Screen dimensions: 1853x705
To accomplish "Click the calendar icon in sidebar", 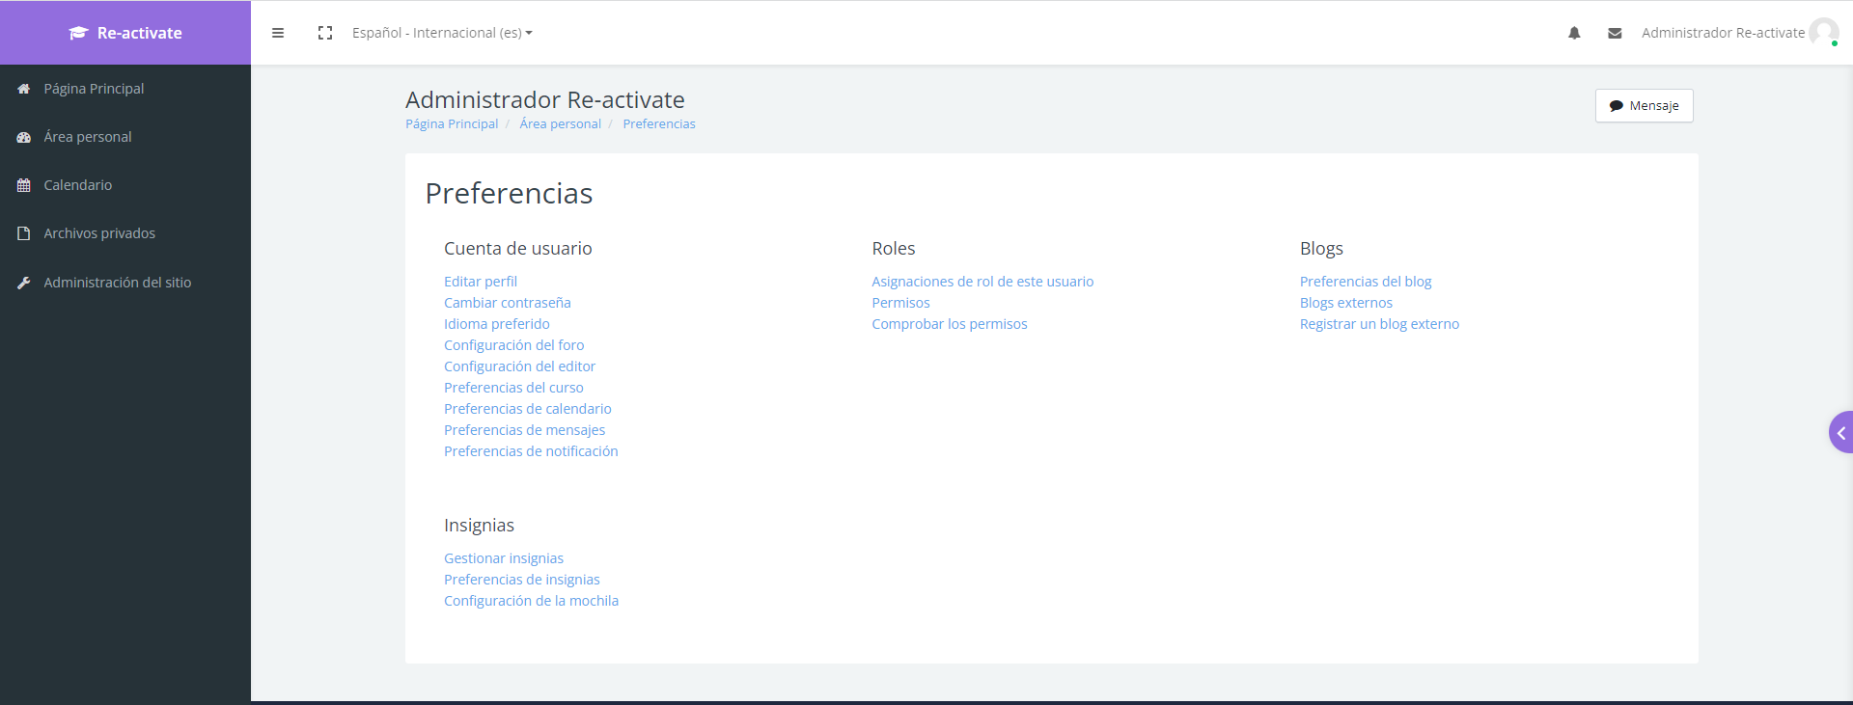I will click(24, 185).
